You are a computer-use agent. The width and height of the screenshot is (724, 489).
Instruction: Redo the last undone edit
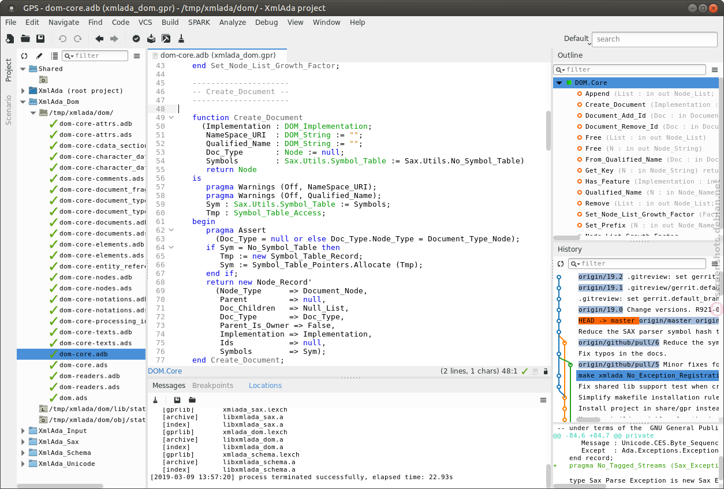[77, 39]
